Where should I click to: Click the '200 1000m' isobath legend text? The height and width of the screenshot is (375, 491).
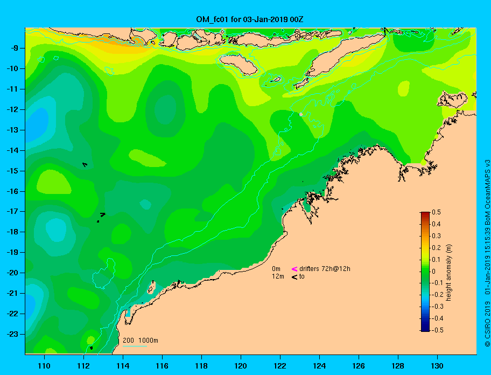141,341
